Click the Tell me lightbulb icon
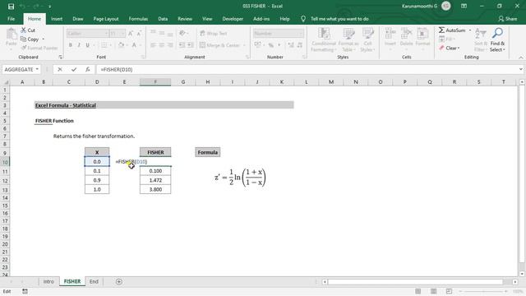526x296 pixels. tap(303, 19)
